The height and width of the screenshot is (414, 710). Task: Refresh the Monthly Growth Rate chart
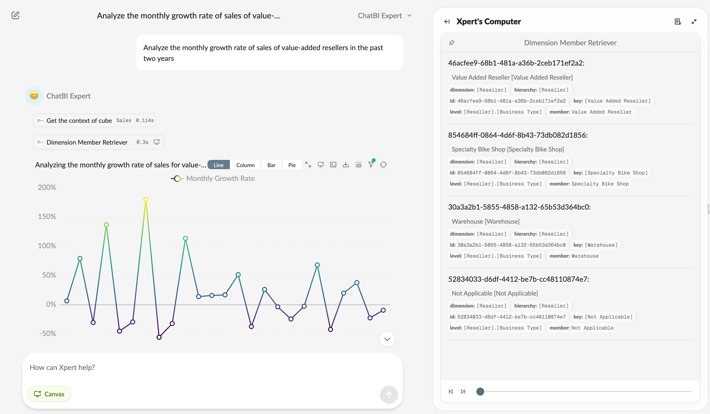(383, 165)
